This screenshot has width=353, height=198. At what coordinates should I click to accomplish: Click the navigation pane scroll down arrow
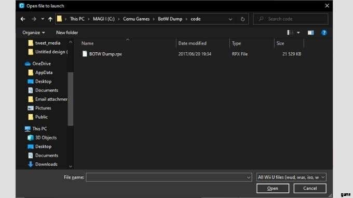coord(71,166)
